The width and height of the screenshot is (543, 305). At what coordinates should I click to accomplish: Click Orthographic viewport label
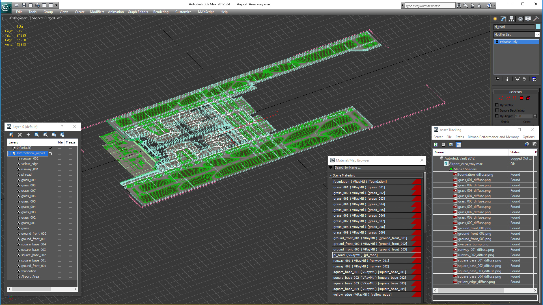[x=19, y=18]
